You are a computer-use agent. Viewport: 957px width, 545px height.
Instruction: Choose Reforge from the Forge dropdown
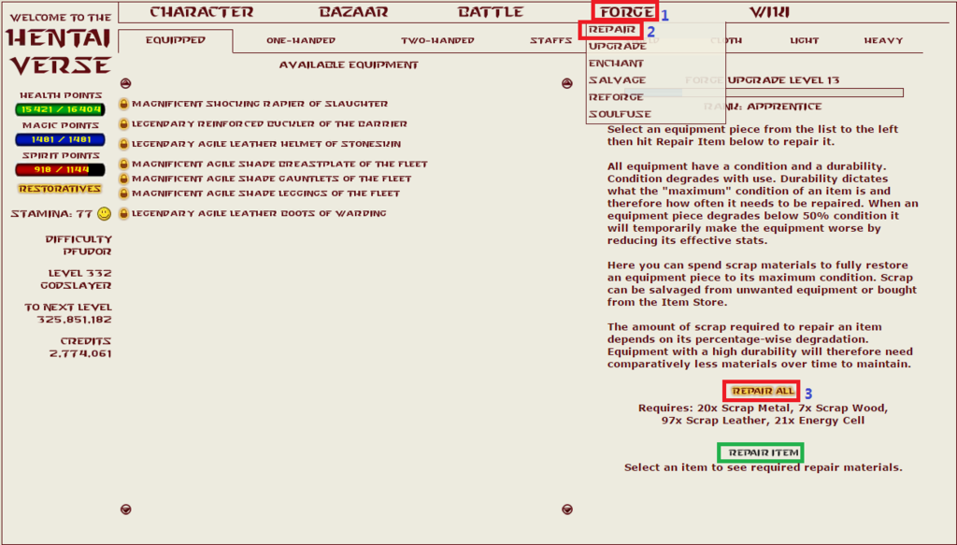[616, 97]
